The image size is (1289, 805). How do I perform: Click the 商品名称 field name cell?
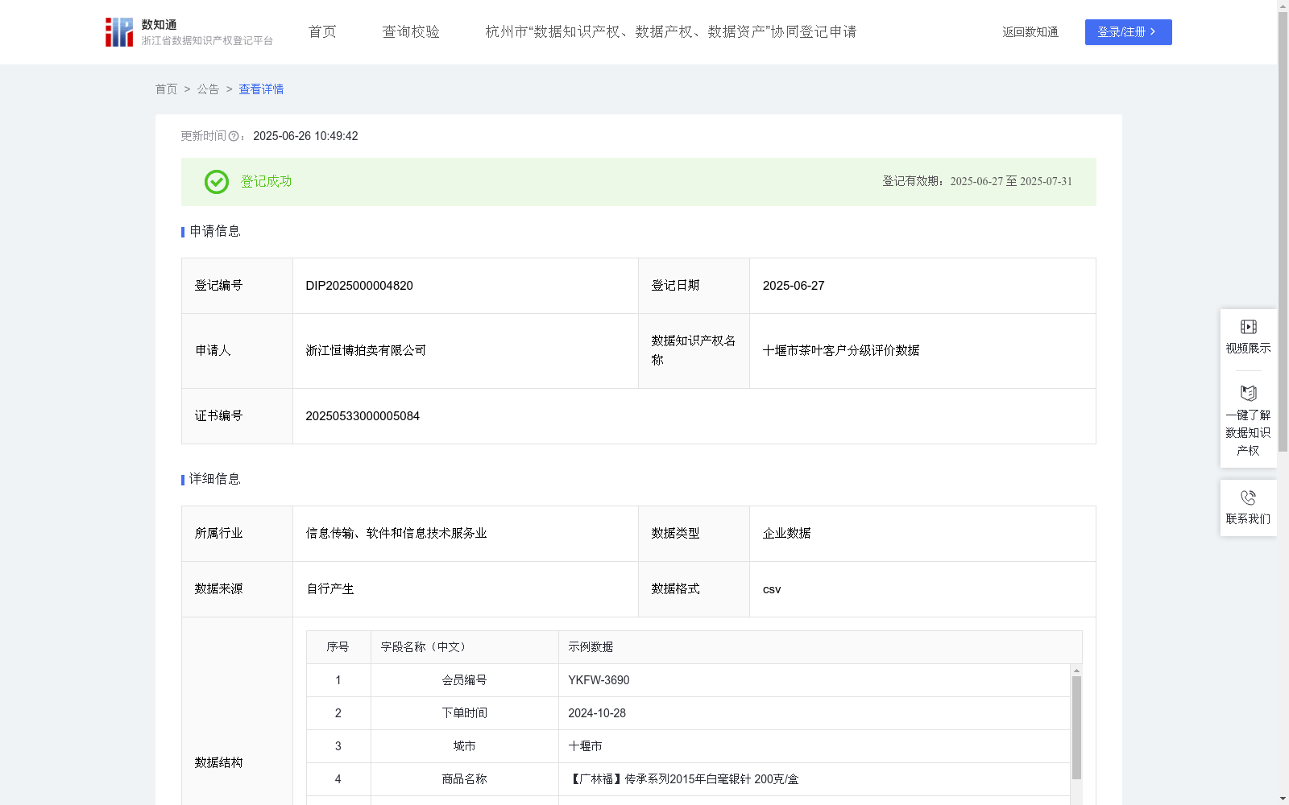pyautogui.click(x=465, y=779)
